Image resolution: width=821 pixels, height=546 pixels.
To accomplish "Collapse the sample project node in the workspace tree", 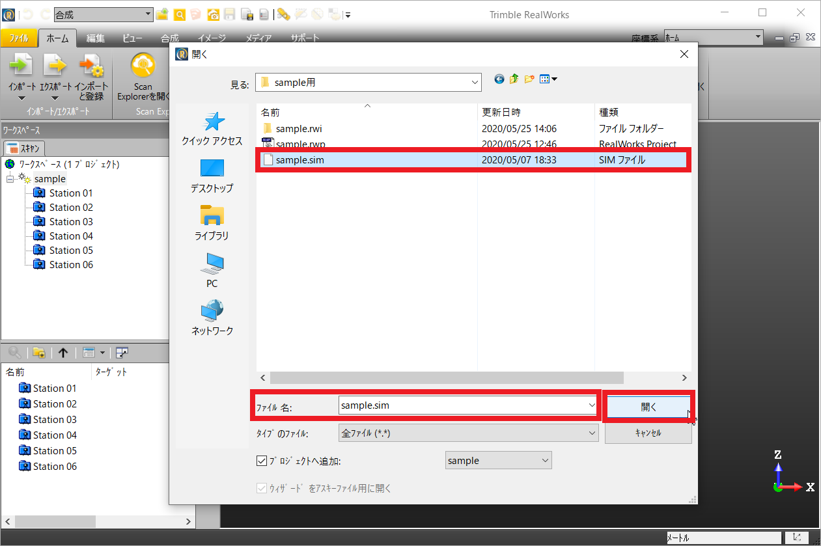I will 10,179.
